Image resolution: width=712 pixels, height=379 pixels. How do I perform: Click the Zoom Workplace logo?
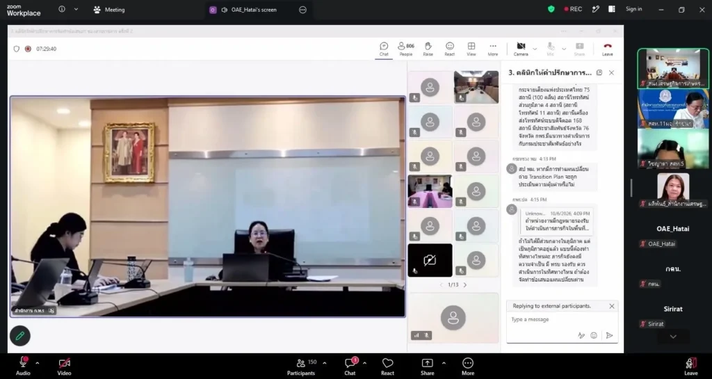[24, 10]
